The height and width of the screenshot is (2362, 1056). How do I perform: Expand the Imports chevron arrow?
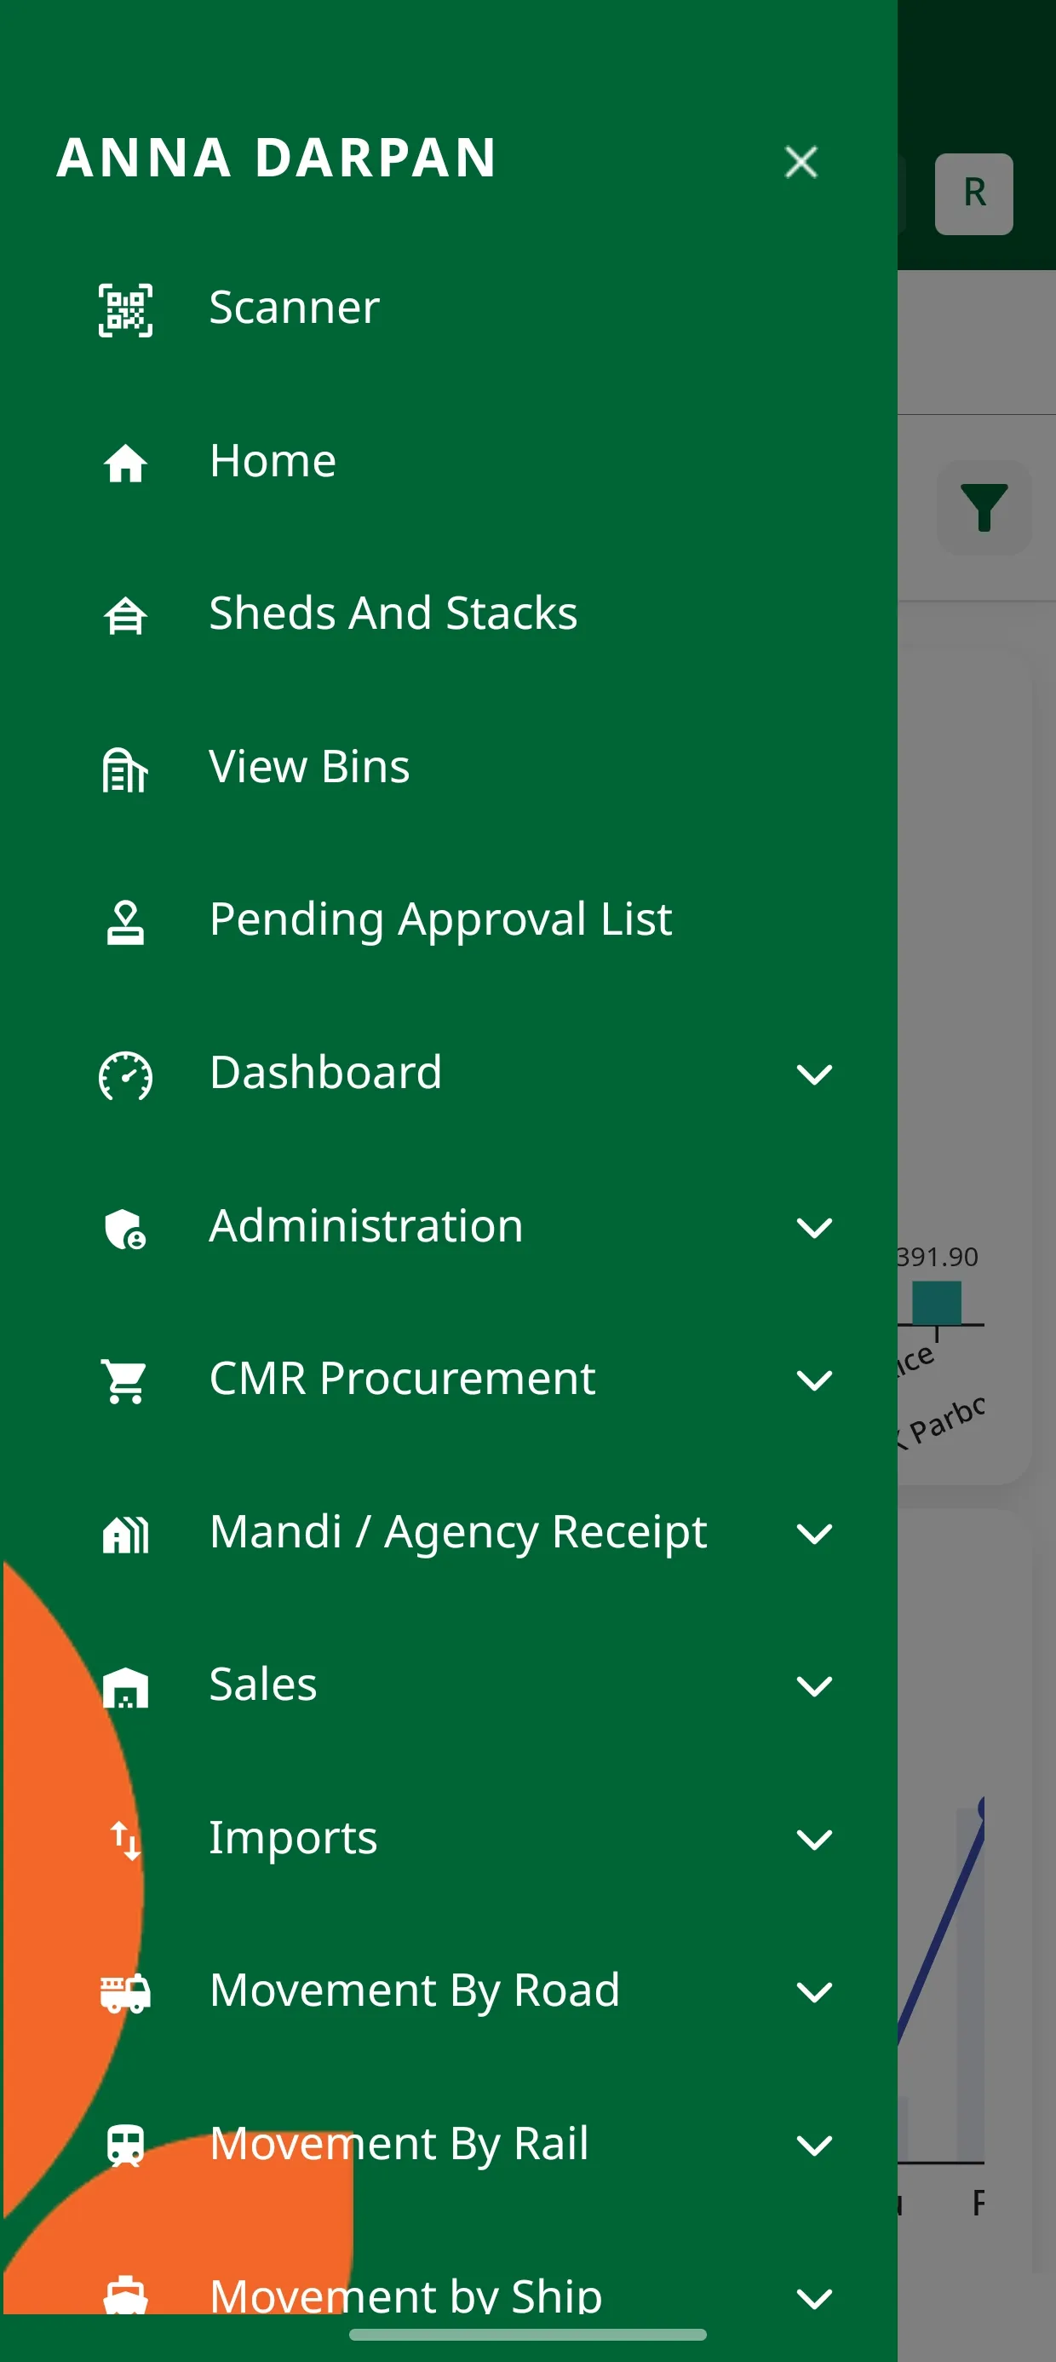(x=814, y=1839)
